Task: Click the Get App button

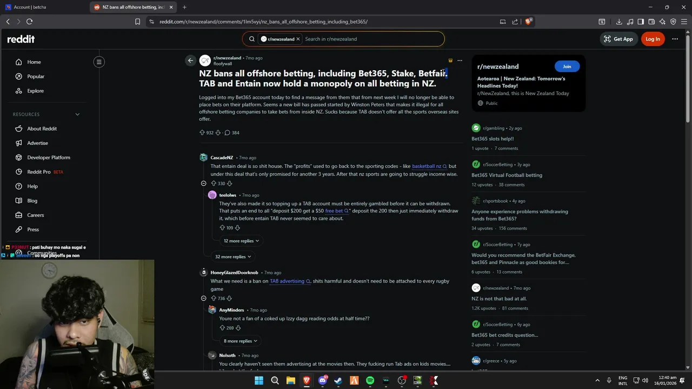Action: [618, 39]
